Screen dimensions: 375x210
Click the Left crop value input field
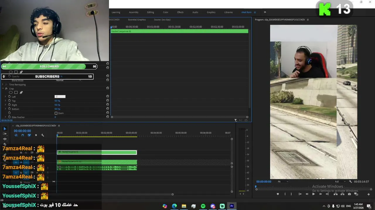[60, 97]
